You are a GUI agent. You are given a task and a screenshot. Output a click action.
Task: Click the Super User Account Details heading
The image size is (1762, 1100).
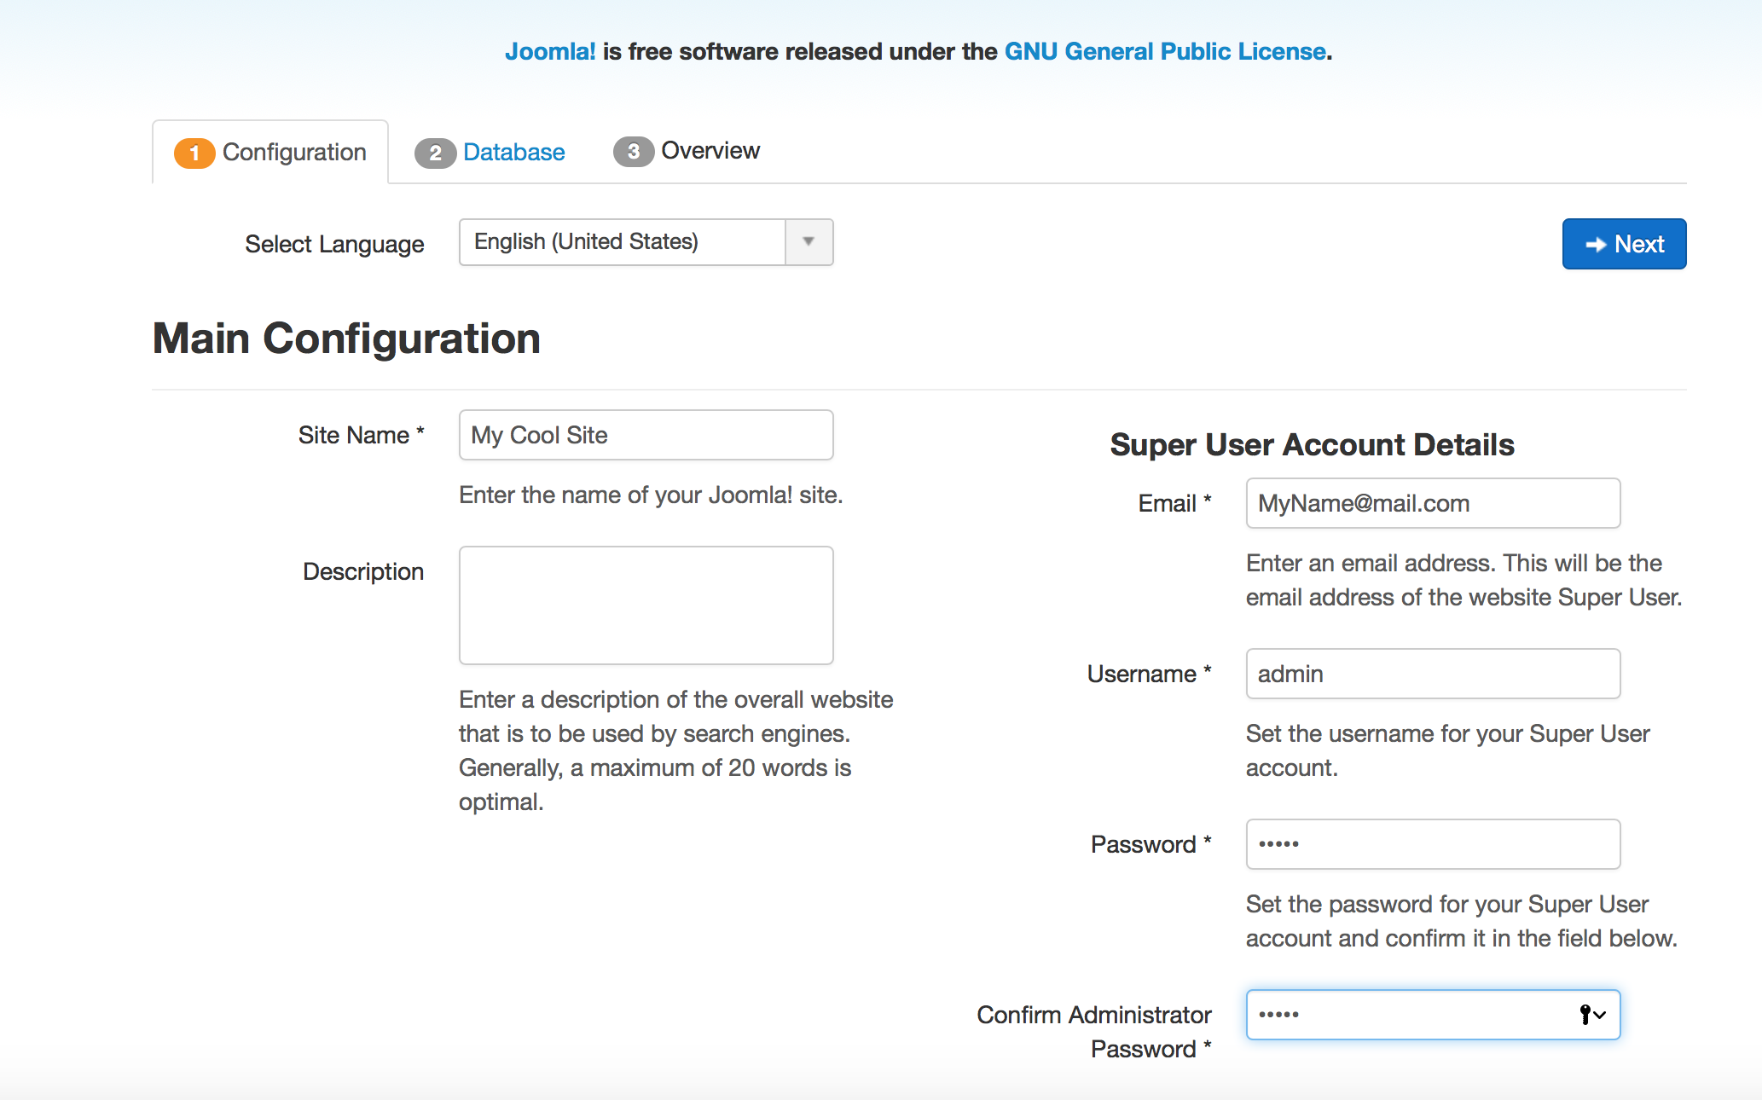click(x=1312, y=444)
